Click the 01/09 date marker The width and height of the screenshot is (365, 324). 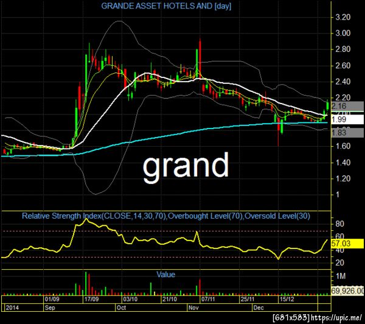point(52,299)
